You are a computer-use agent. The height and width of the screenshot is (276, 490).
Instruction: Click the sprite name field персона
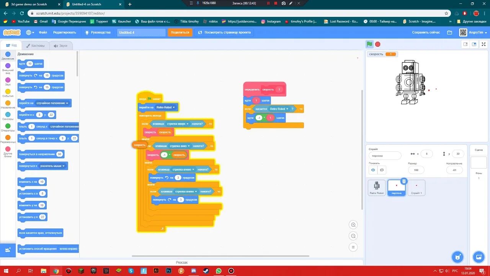[385, 156]
